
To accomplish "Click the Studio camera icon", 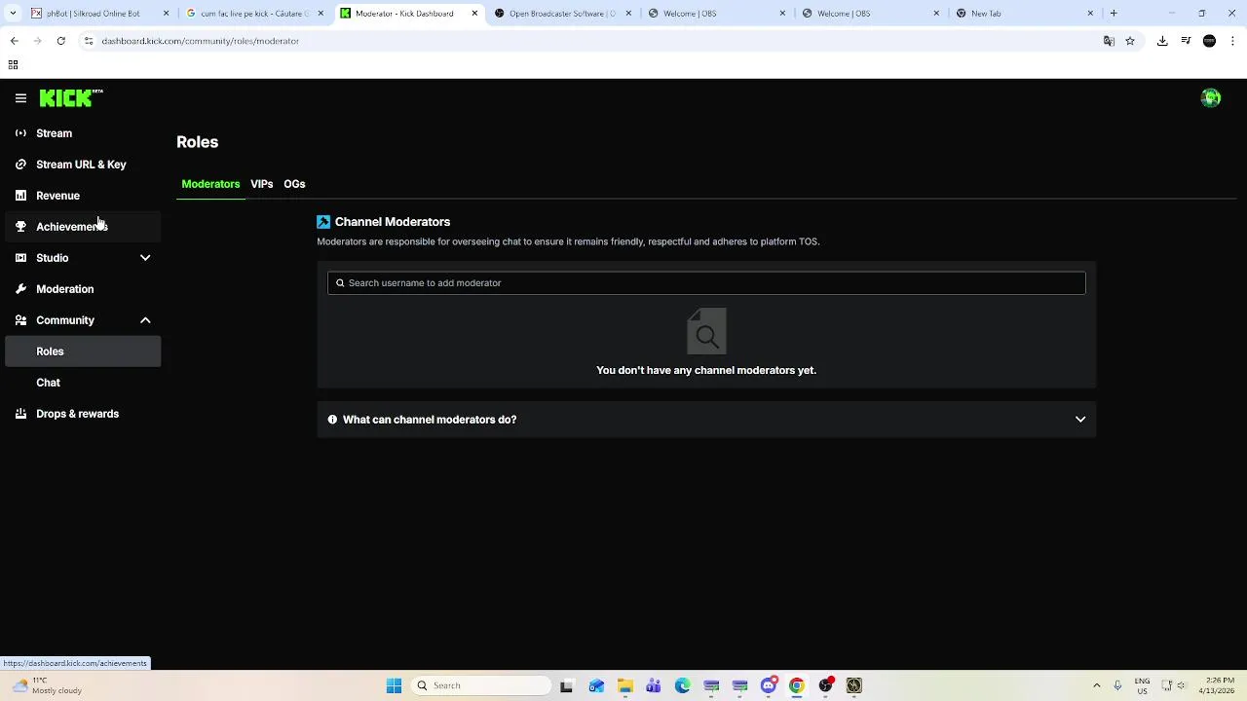I will click(20, 258).
